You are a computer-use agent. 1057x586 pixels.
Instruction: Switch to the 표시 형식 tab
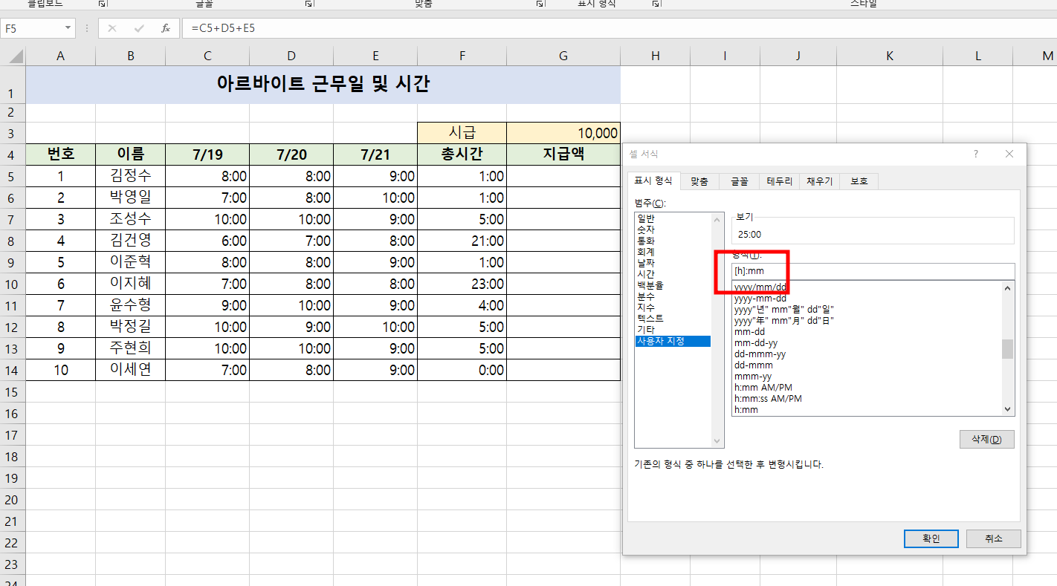tap(653, 181)
